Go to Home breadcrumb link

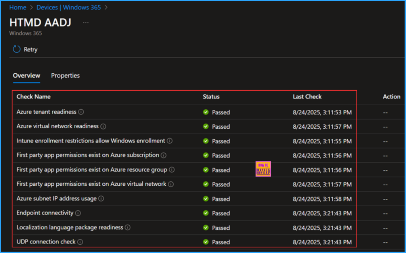click(x=17, y=7)
